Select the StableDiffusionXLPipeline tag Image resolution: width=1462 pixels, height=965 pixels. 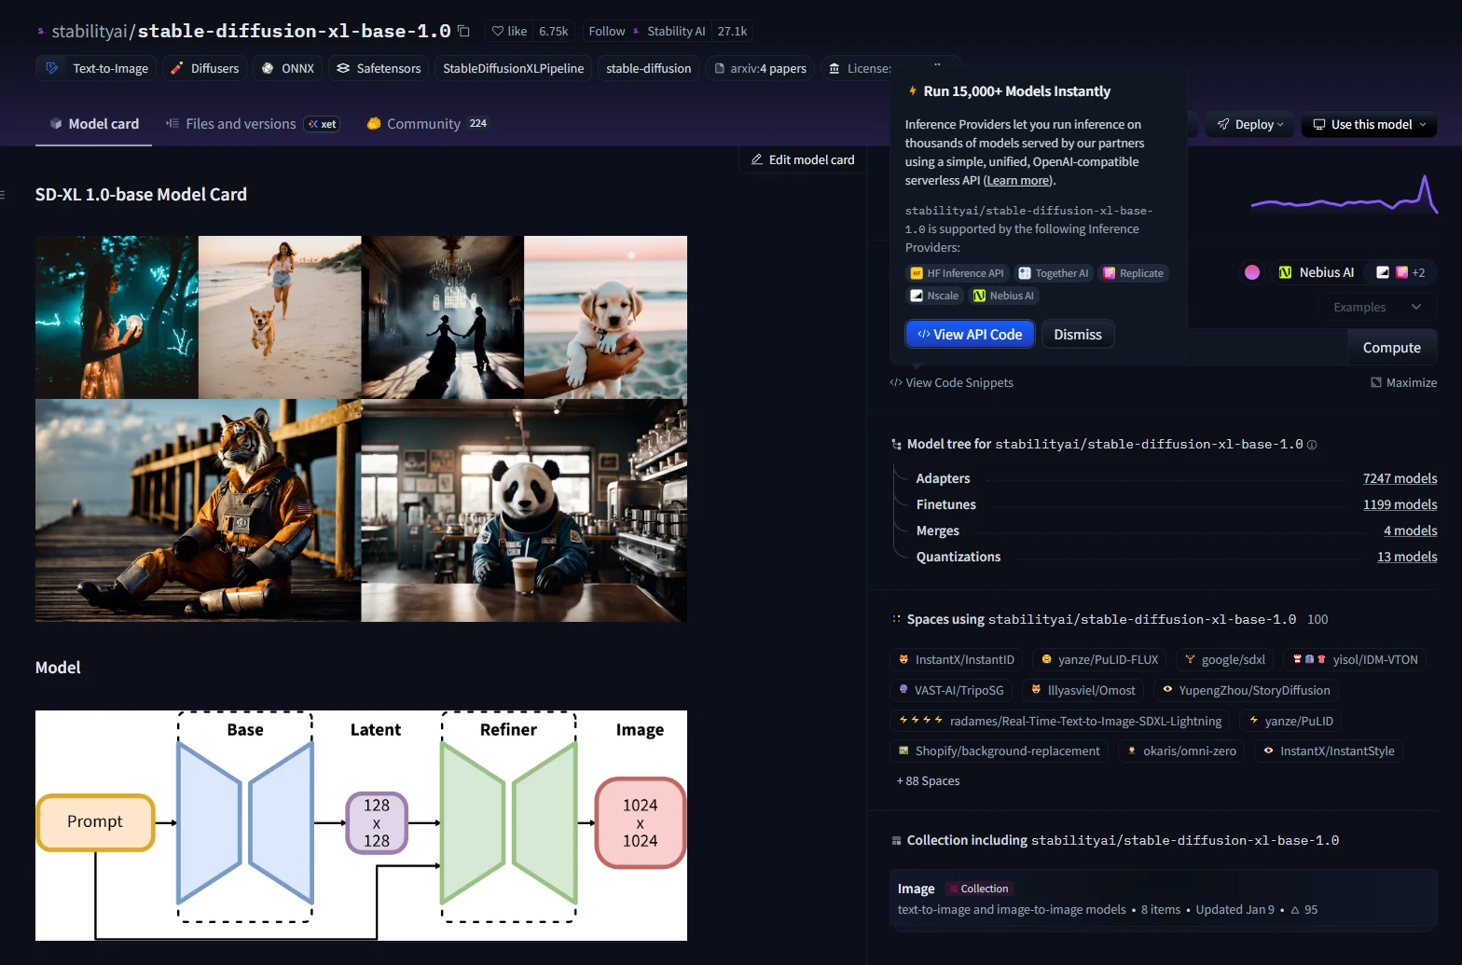coord(513,68)
